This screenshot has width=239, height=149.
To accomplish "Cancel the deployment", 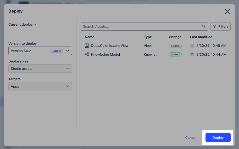I will [191, 137].
